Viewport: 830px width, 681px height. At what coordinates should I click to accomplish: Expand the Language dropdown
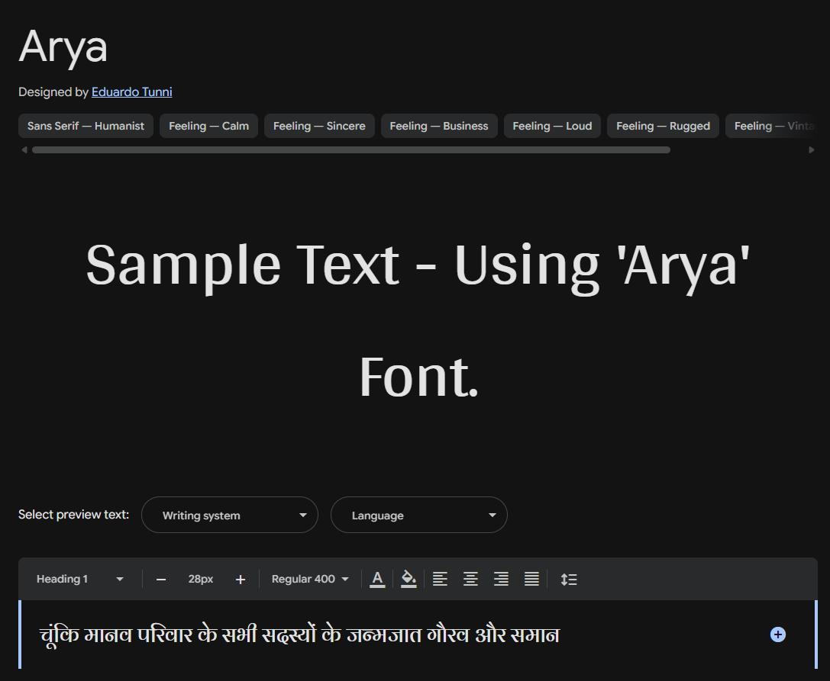(x=419, y=515)
